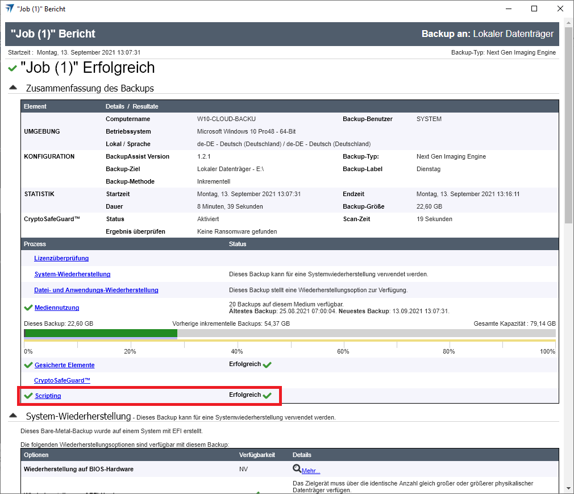Click the CryptoSafeGuard™ link
Image resolution: width=574 pixels, height=494 pixels.
[62, 380]
